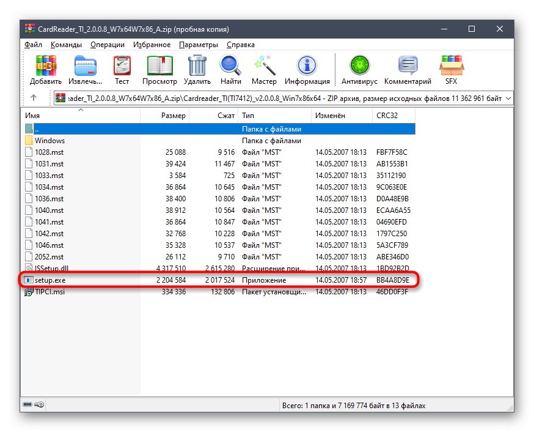Click packed size 2 615 280
This screenshot has height=432, width=534.
(x=220, y=269)
